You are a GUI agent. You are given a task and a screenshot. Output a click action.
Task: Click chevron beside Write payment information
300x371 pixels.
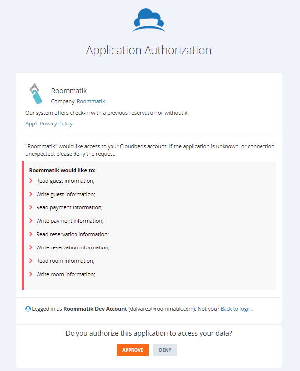(x=31, y=221)
